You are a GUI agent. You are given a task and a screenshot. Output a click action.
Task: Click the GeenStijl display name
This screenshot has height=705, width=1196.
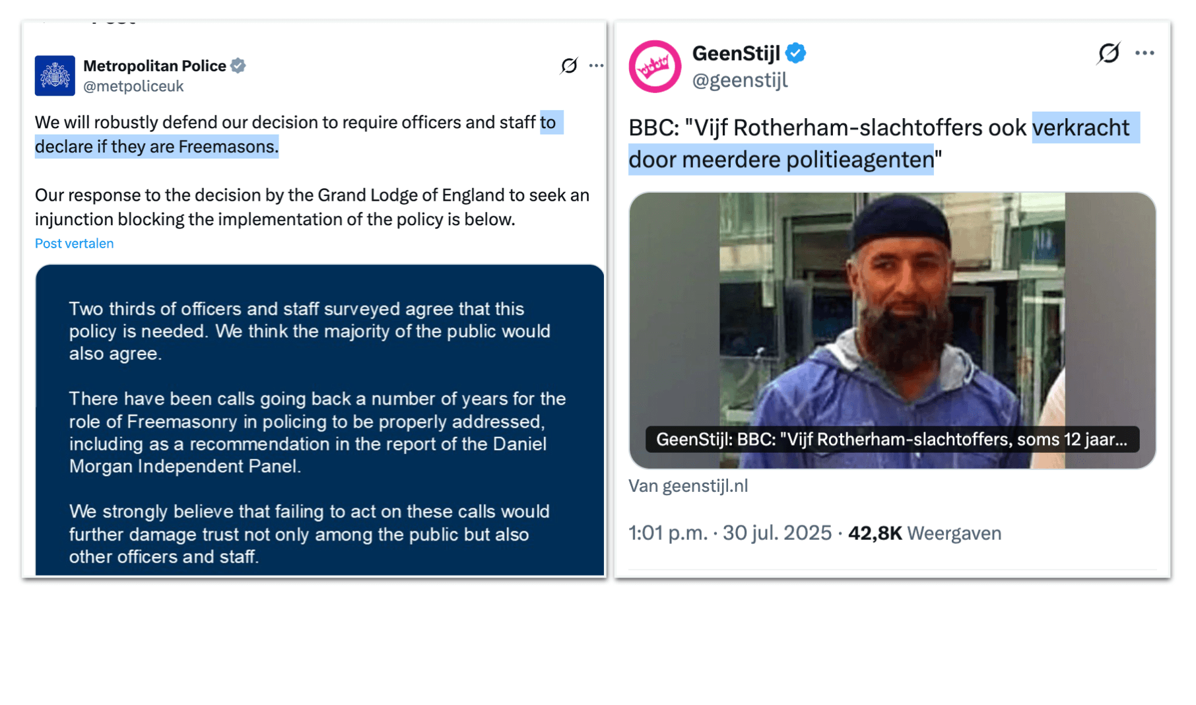[x=736, y=53]
